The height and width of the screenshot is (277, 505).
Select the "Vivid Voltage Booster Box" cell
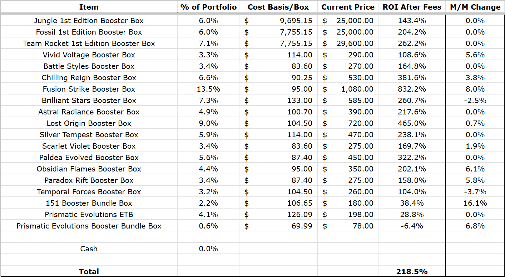coord(89,55)
